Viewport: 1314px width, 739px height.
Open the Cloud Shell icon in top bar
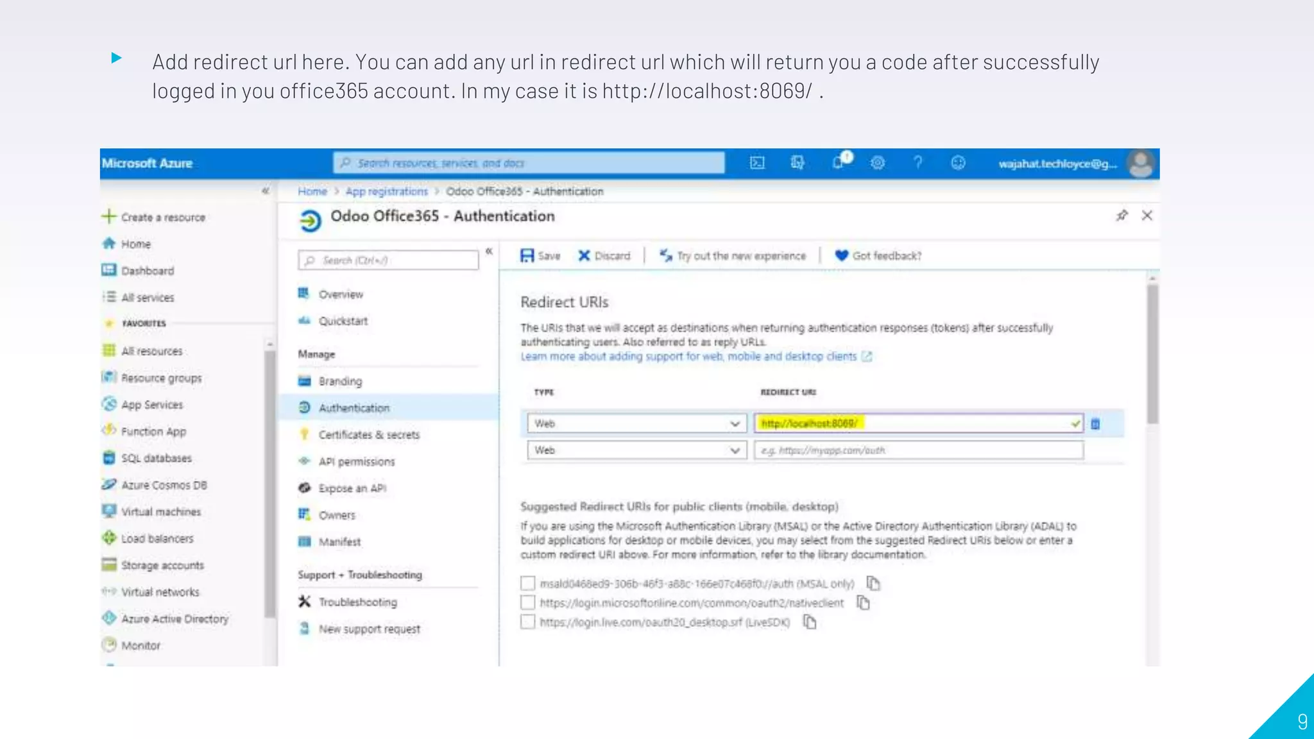757,163
